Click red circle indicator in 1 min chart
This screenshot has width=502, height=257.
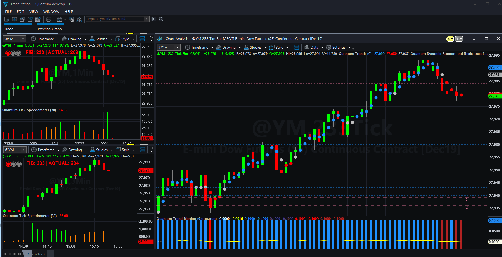click(x=8, y=53)
